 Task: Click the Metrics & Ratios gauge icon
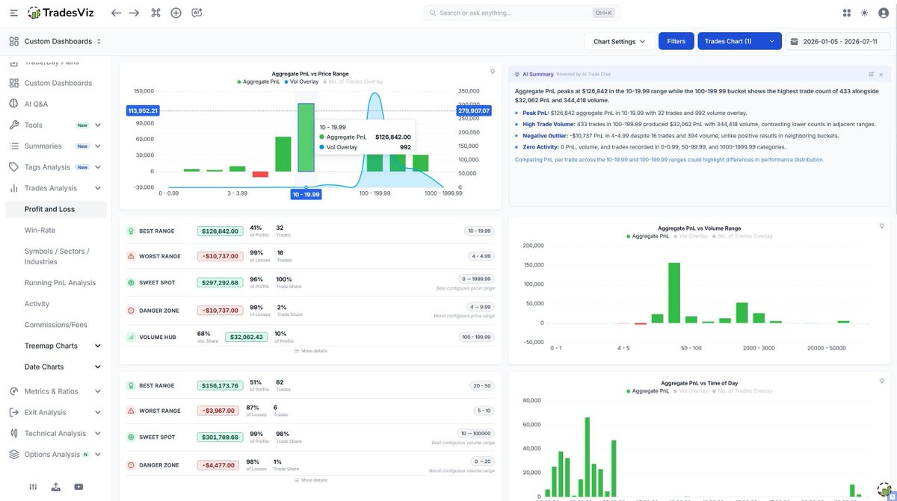point(13,391)
